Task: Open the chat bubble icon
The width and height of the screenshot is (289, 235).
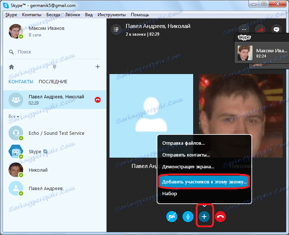Action: 276,29
